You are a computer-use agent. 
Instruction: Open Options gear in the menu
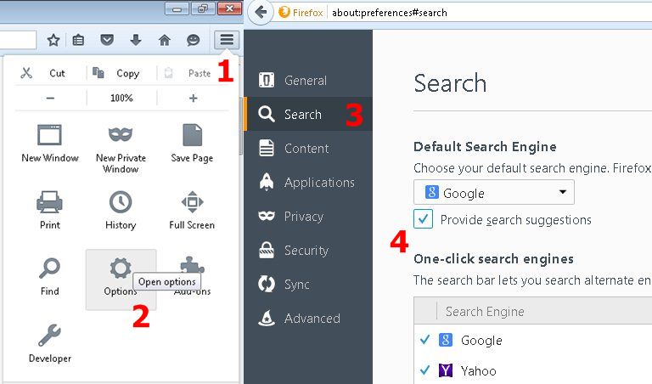[121, 279]
